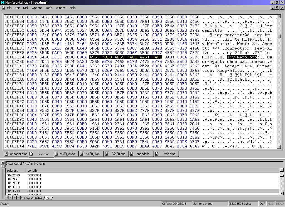The width and height of the screenshot is (285, 207).
Task: Open the document icon menu beside File
Action: point(3,8)
